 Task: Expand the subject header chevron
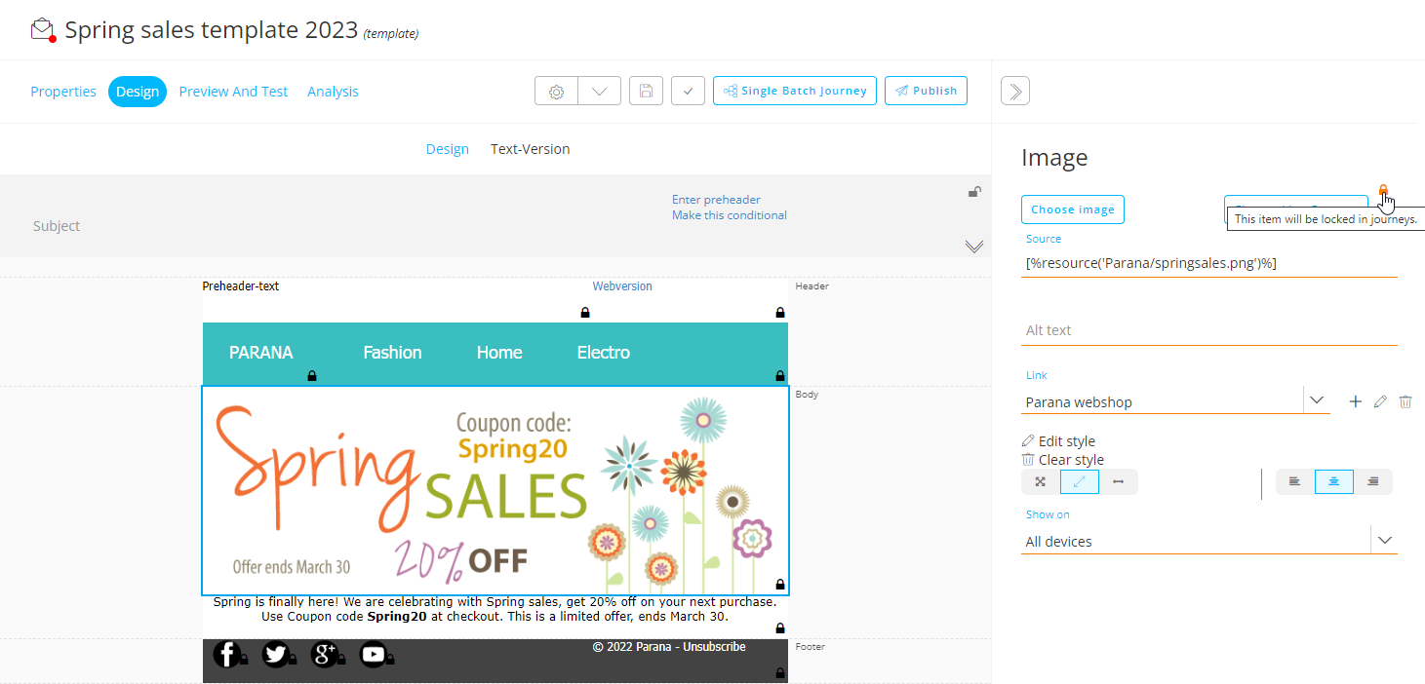pyautogui.click(x=973, y=247)
